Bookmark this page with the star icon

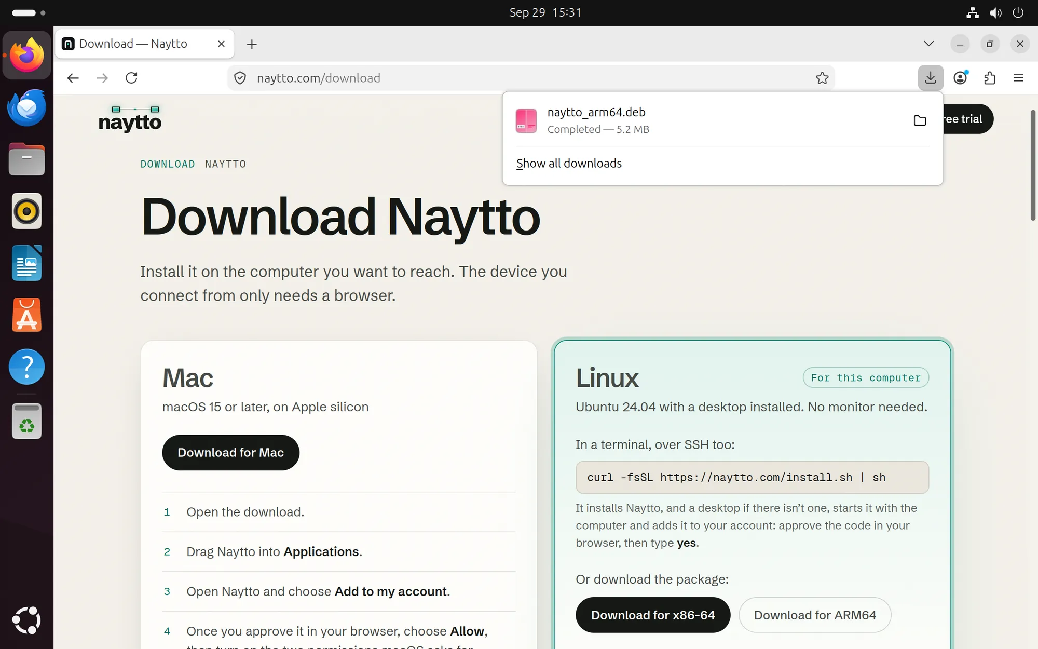822,78
